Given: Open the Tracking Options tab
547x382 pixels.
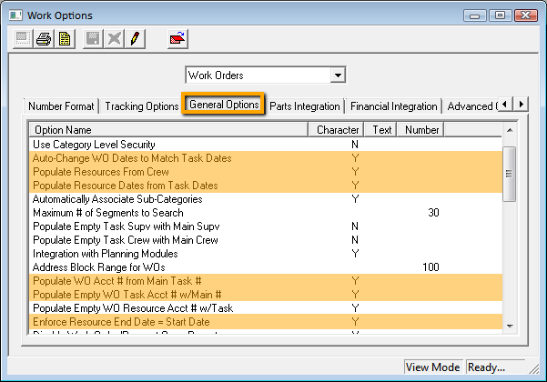Looking at the screenshot, I should pyautogui.click(x=141, y=106).
